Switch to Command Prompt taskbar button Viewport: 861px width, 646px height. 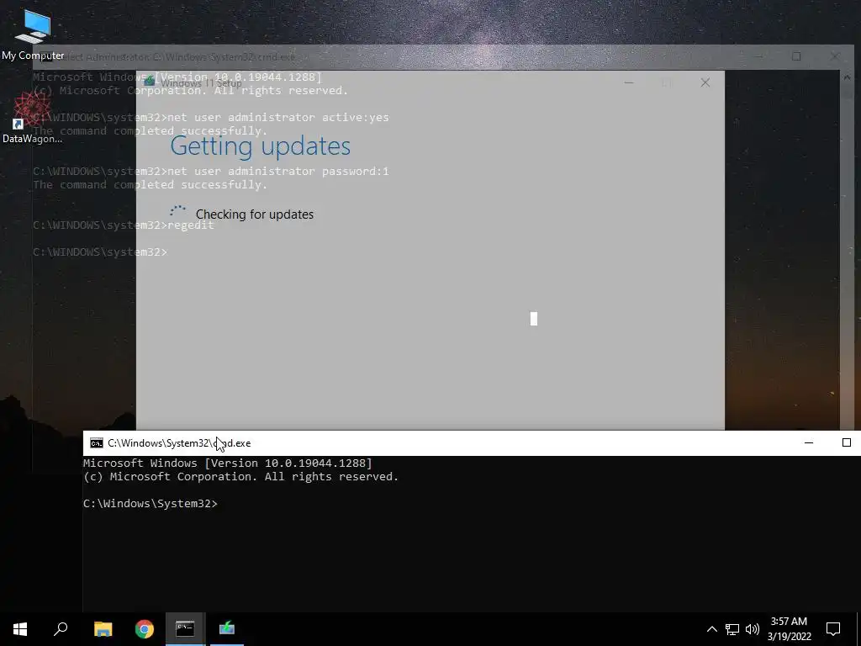186,629
